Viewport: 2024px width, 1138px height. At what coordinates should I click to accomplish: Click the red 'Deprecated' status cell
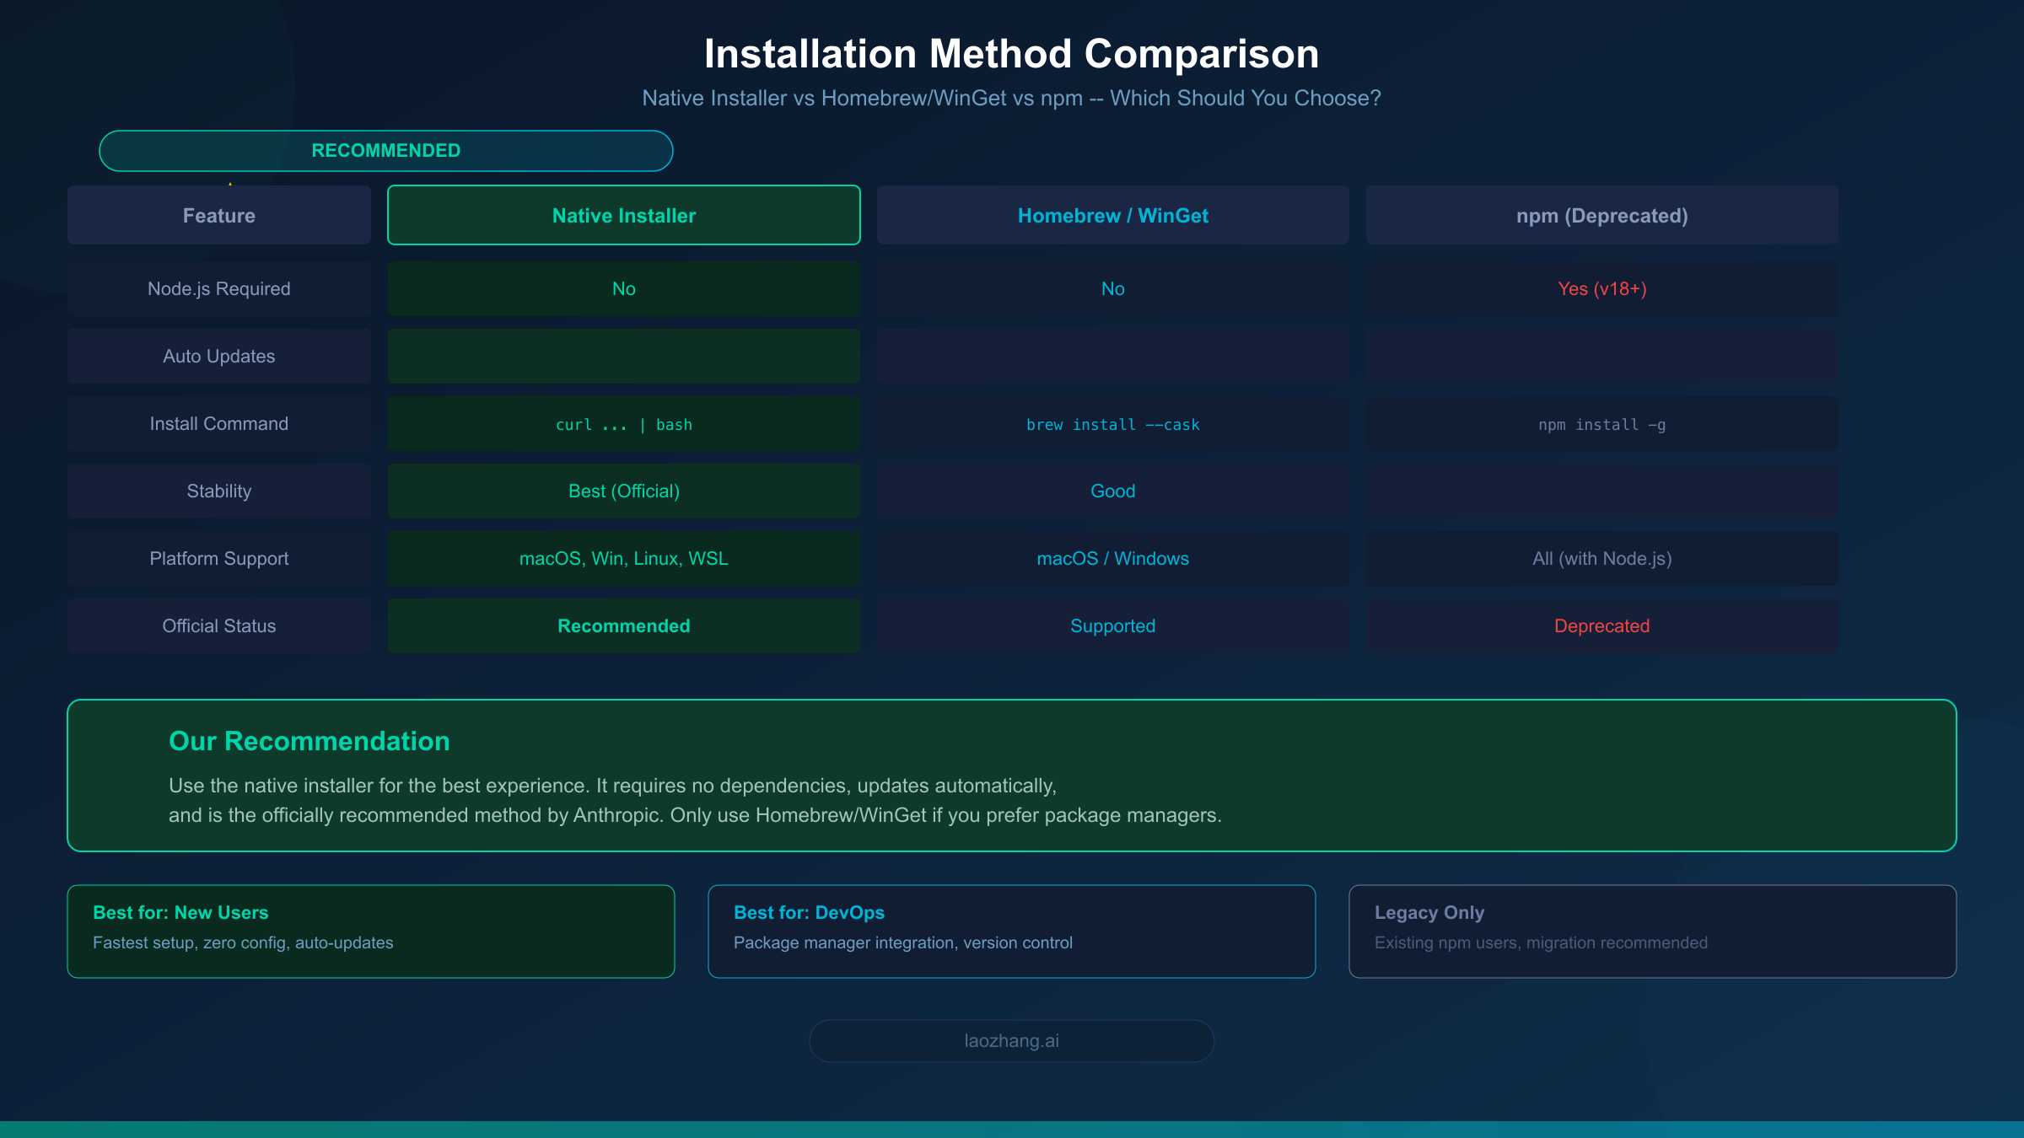1601,625
